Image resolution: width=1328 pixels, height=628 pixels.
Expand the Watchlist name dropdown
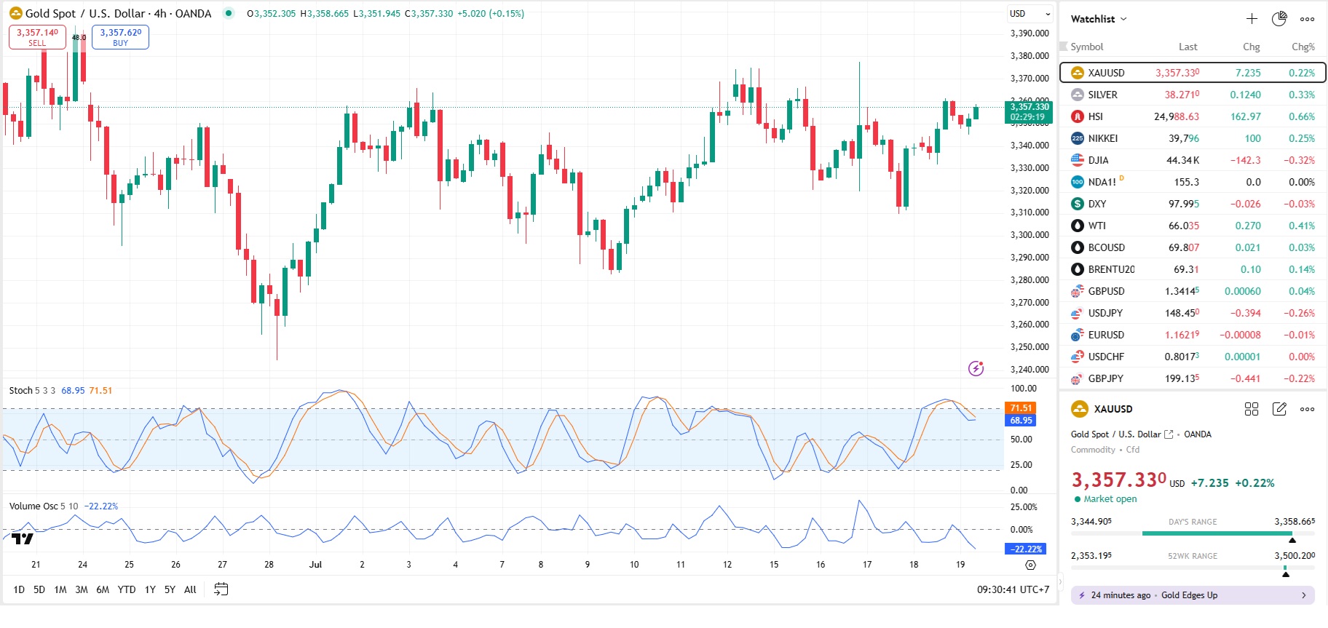[x=1099, y=19]
